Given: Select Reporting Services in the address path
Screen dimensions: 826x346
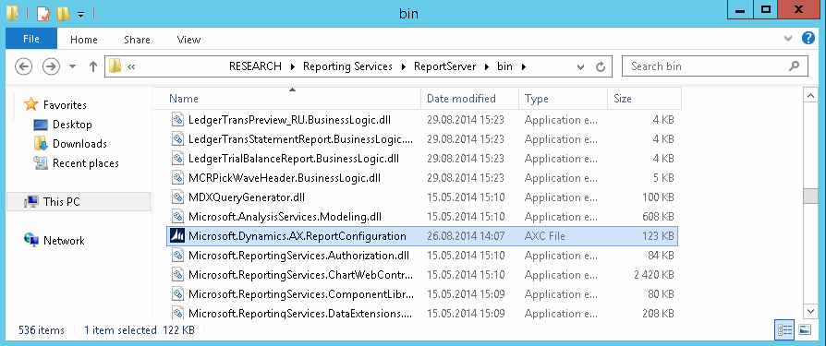Looking at the screenshot, I should 347,66.
